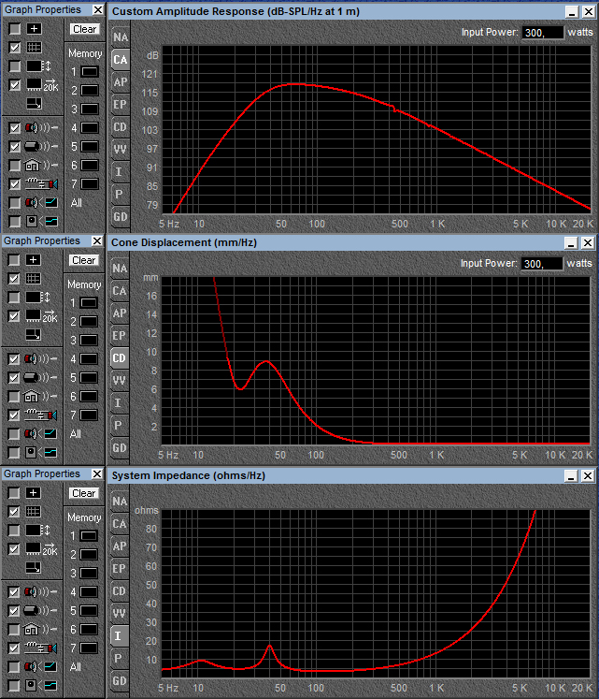Enable the last microphone curve checkbox in the bottom Graph Properties panel
The width and height of the screenshot is (599, 699).
(14, 686)
